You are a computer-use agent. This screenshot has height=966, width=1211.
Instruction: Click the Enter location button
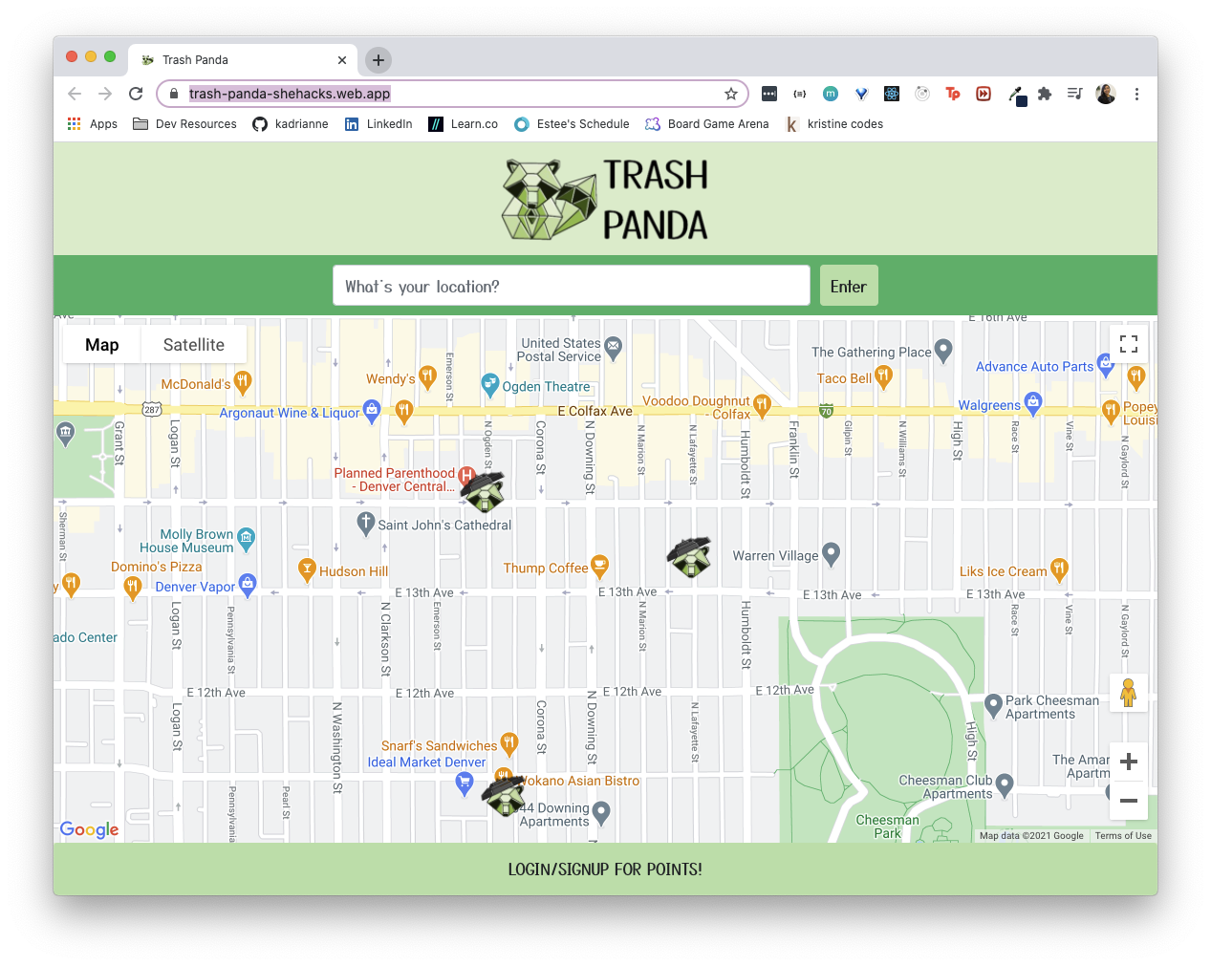point(849,286)
